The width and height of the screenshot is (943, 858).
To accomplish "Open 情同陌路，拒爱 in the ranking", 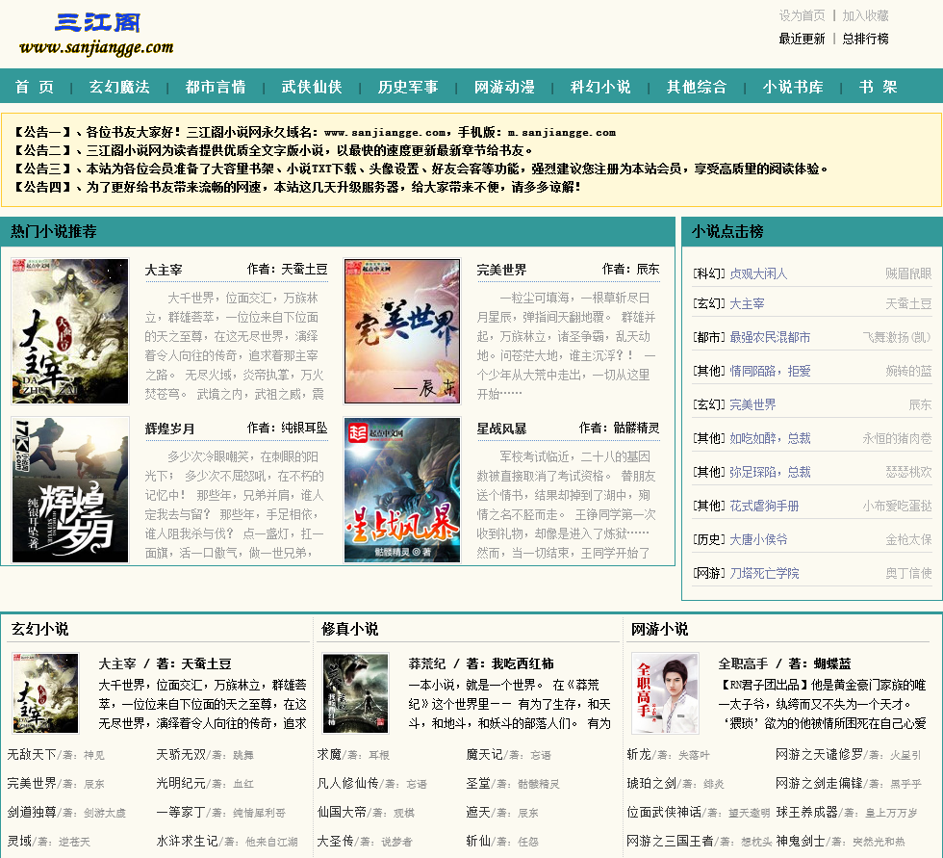I will 770,371.
